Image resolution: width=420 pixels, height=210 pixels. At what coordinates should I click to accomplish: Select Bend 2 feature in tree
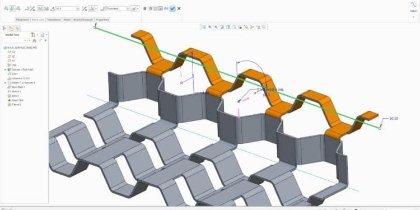[15, 105]
